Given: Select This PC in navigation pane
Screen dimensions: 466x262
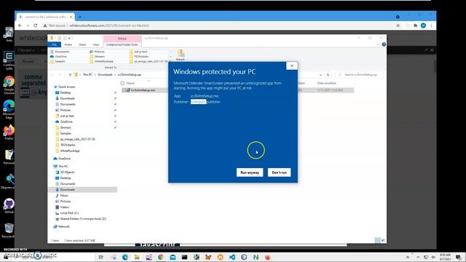Looking at the screenshot, I should (x=60, y=167).
